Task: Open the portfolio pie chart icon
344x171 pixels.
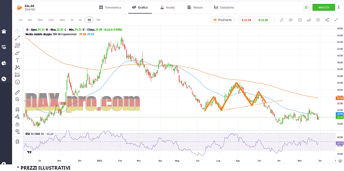Action: click(x=4, y=63)
